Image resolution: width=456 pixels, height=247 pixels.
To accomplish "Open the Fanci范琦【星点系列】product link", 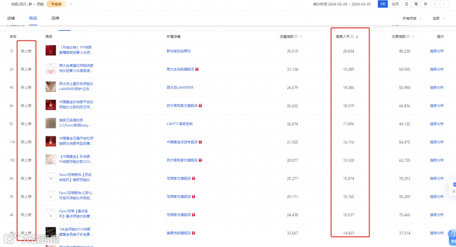I will [76, 214].
